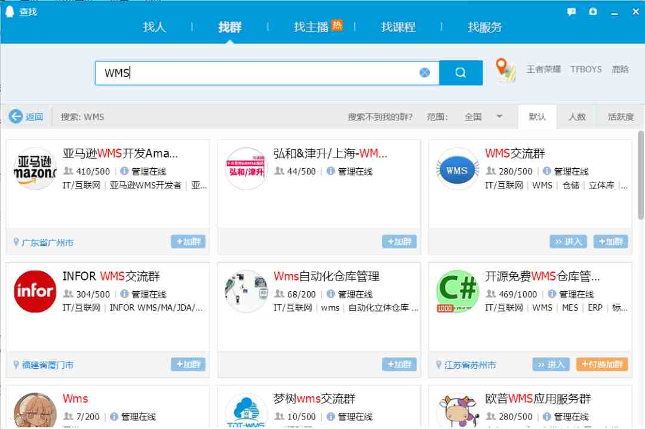Open the cow avatar of 欧普WMS应用服务群
This screenshot has height=429, width=645.
[457, 410]
